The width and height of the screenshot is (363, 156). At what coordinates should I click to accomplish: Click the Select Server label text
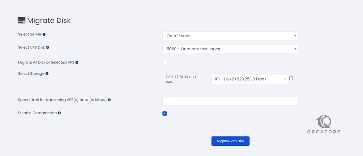(30, 34)
